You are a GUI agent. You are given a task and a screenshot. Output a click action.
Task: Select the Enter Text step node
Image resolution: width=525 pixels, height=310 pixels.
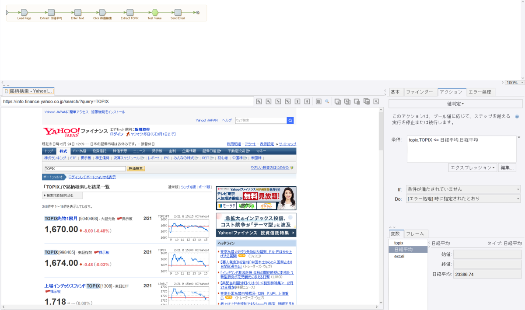77,12
